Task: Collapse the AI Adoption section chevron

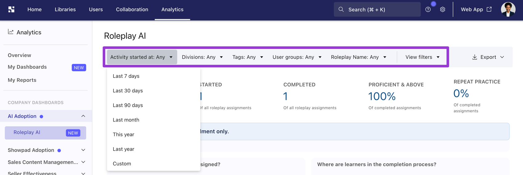Action: pos(83,116)
